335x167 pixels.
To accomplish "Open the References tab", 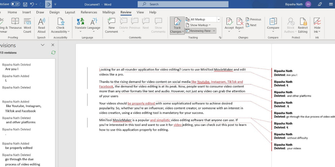I will pyautogui.click(x=89, y=12).
